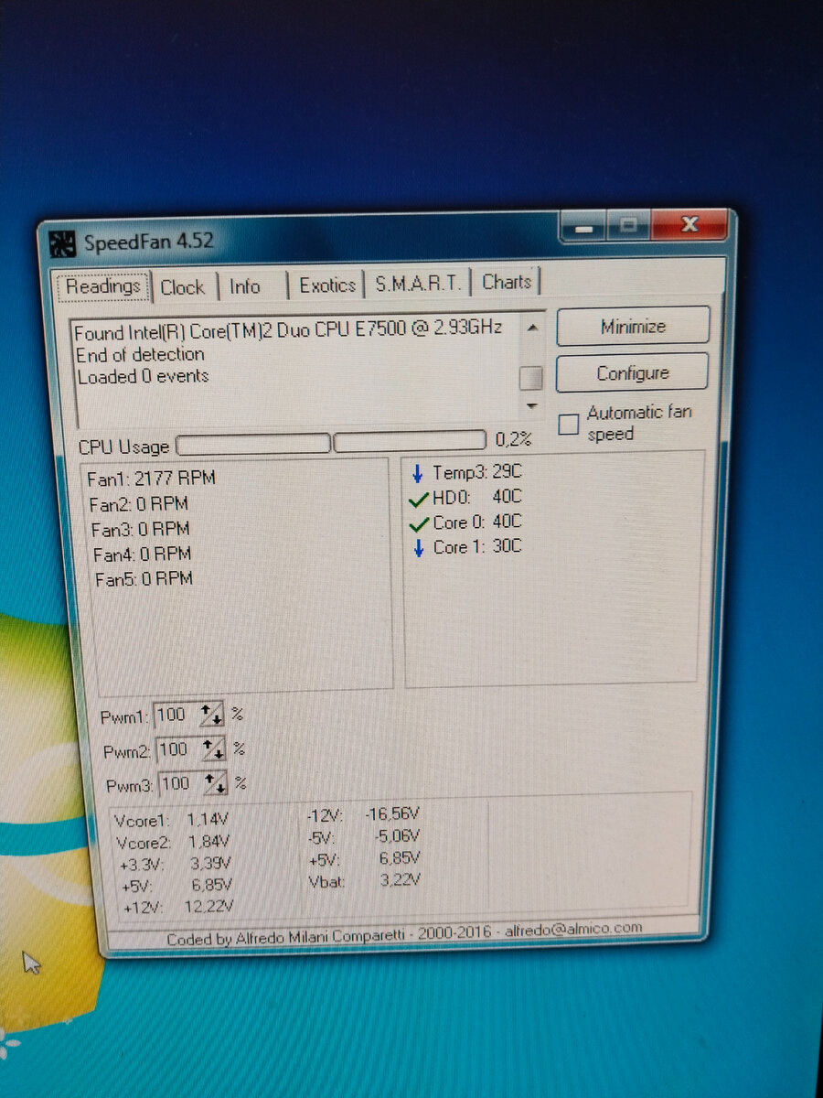The width and height of the screenshot is (823, 1098).
Task: Click the -12V -16,56V value
Action: (392, 813)
